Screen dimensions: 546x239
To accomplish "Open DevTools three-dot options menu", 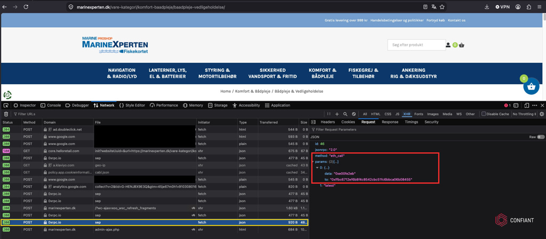I will (534, 105).
